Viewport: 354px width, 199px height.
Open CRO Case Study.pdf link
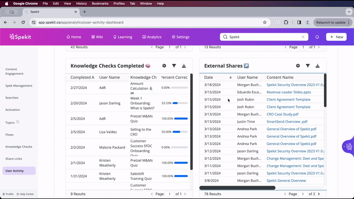[282, 114]
